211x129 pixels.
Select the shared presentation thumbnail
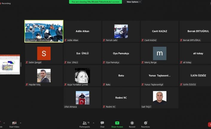(10, 64)
